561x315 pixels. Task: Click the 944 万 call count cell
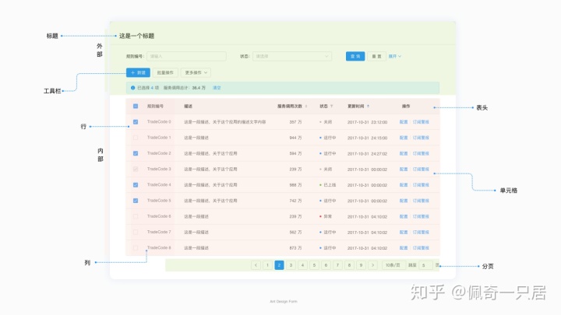point(295,138)
